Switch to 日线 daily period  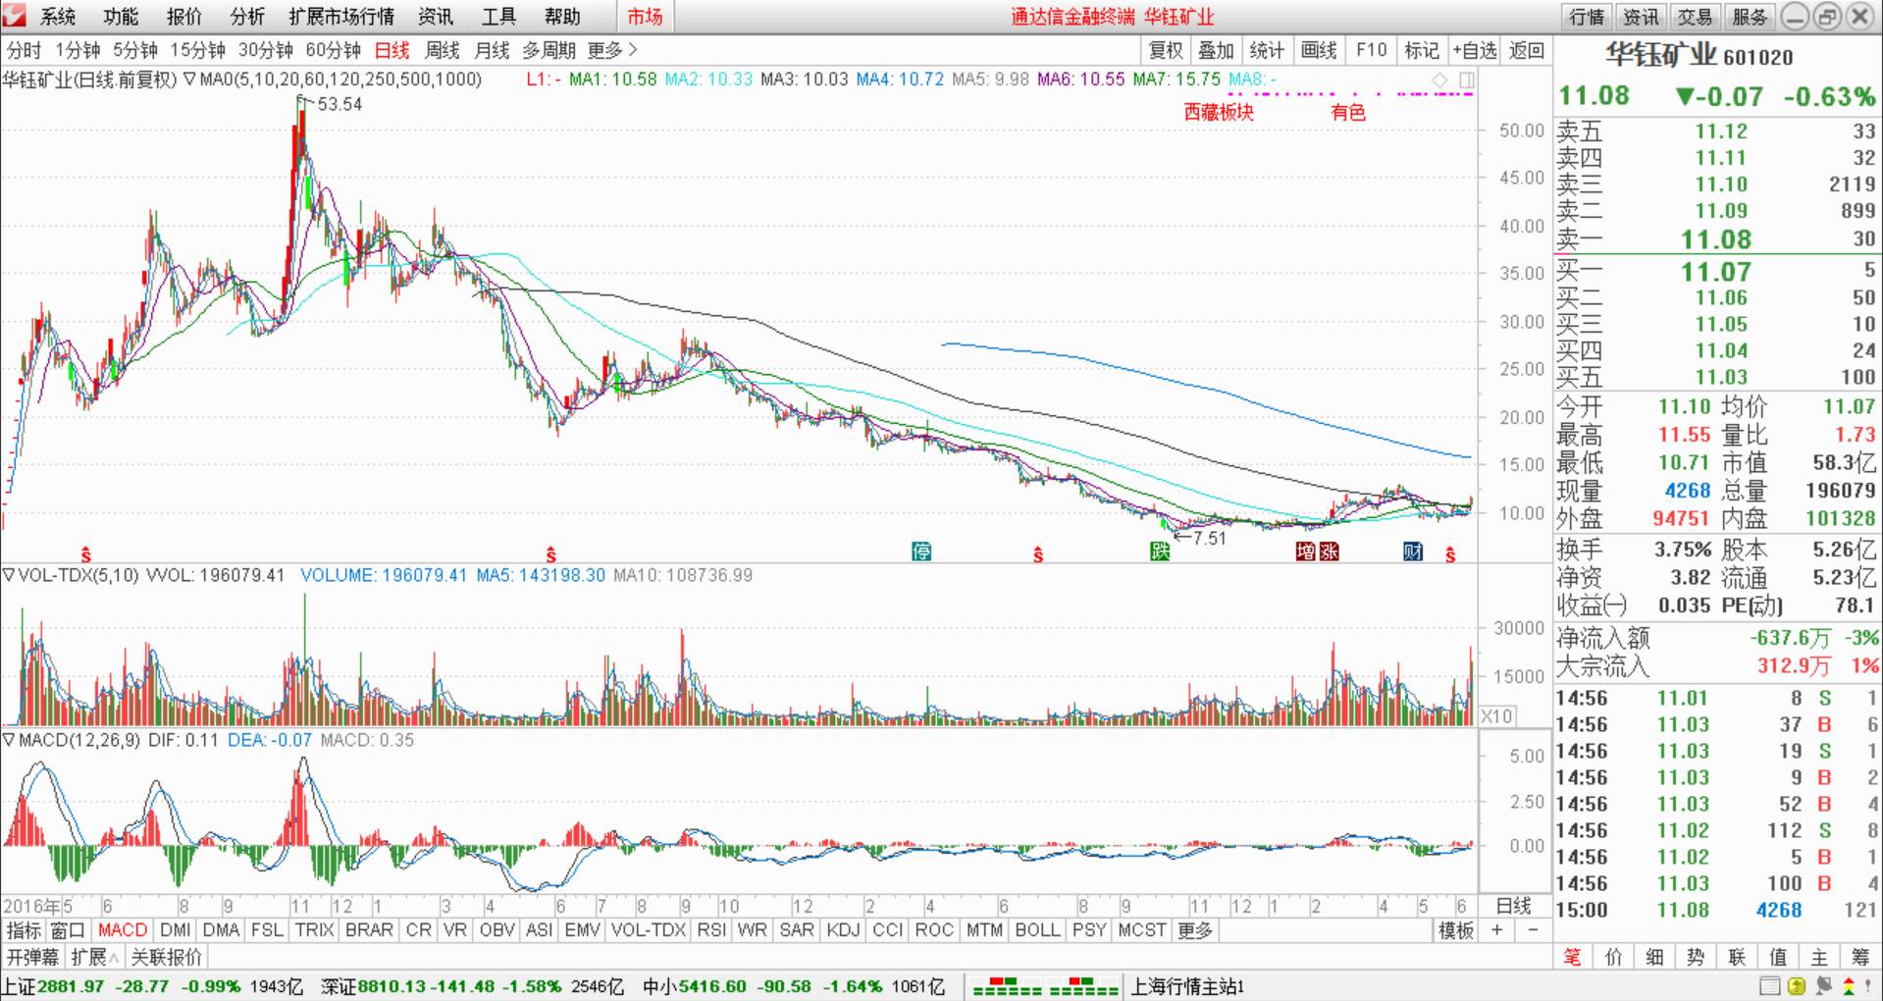click(392, 50)
